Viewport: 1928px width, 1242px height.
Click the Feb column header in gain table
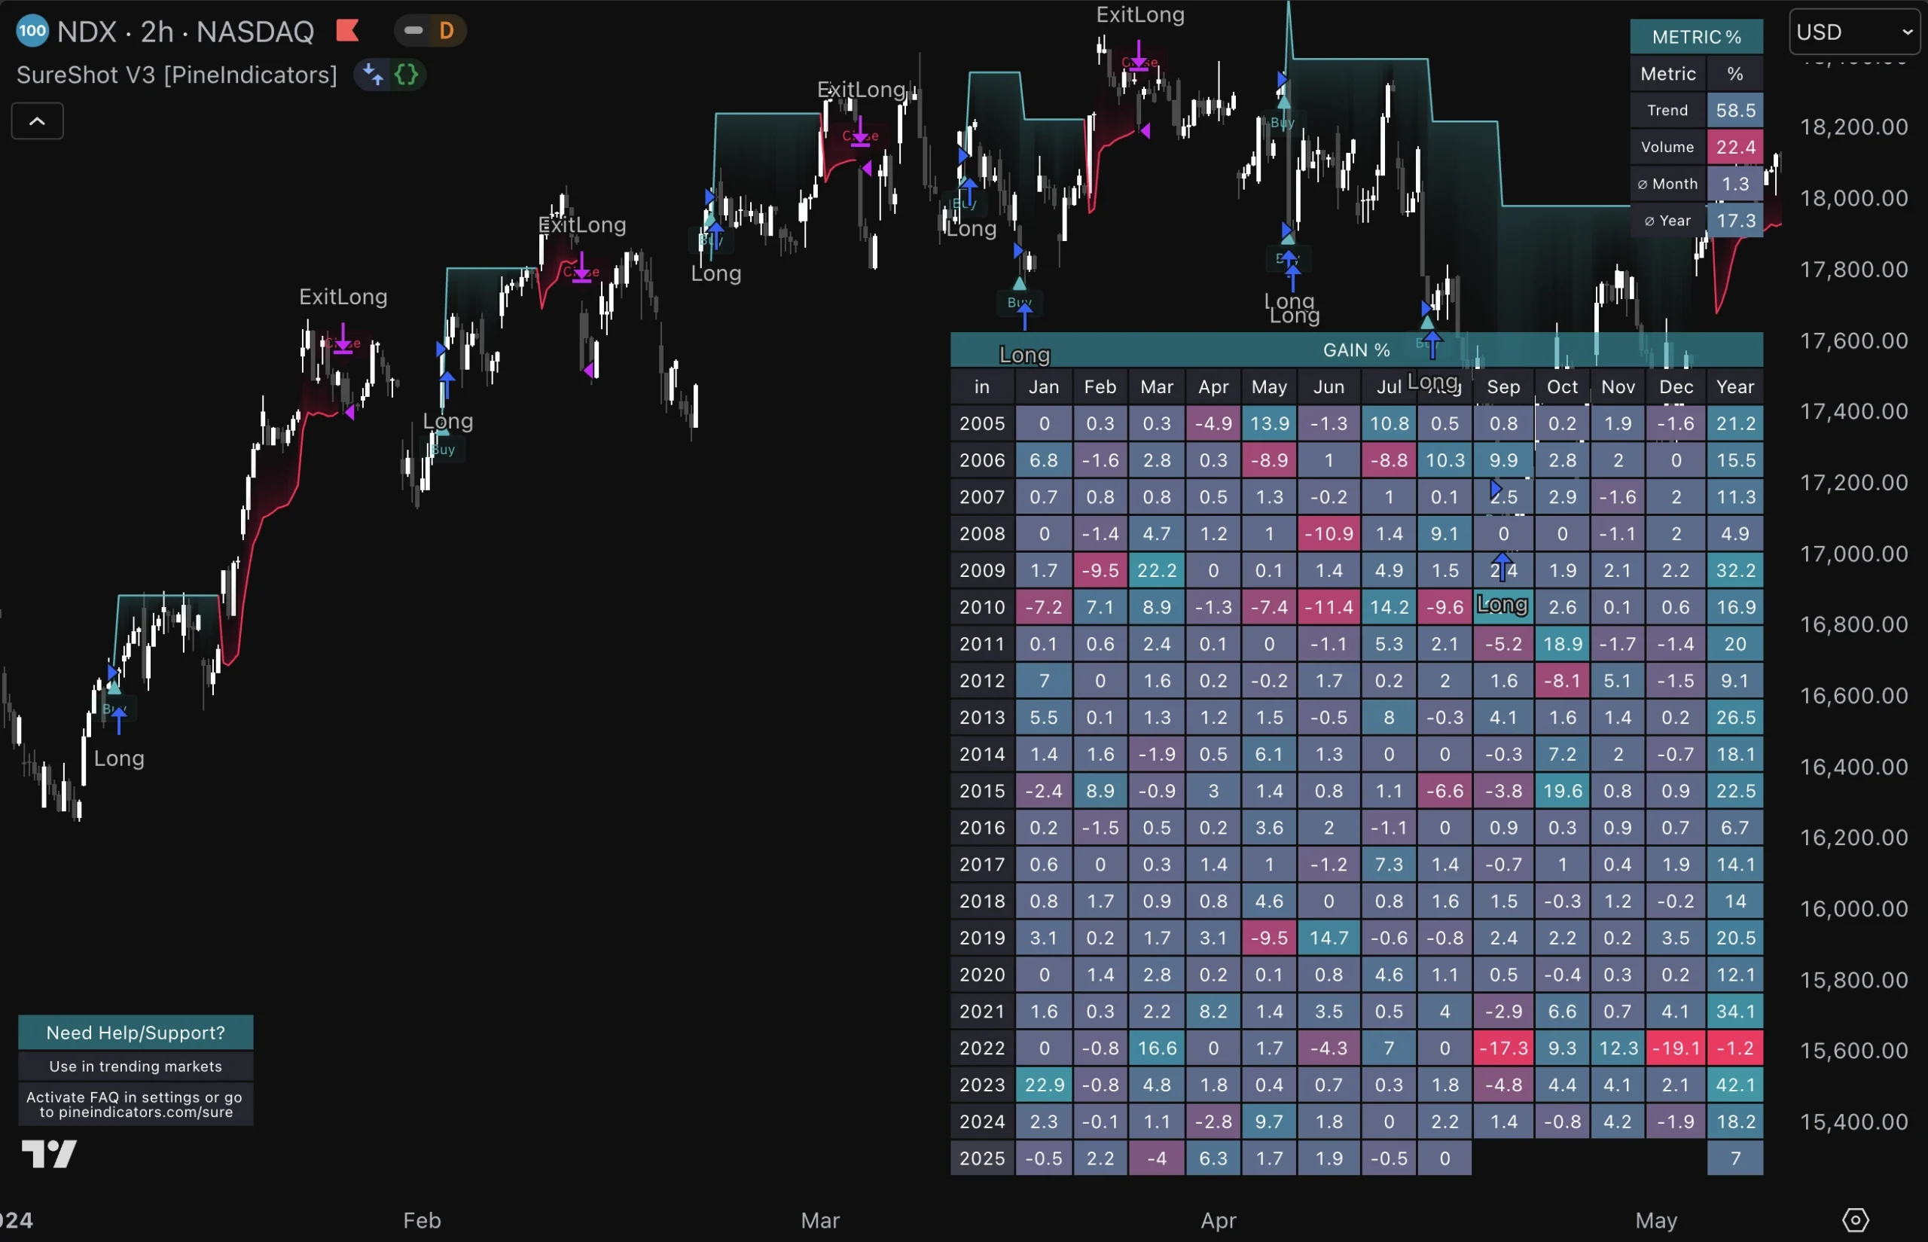pos(1100,387)
